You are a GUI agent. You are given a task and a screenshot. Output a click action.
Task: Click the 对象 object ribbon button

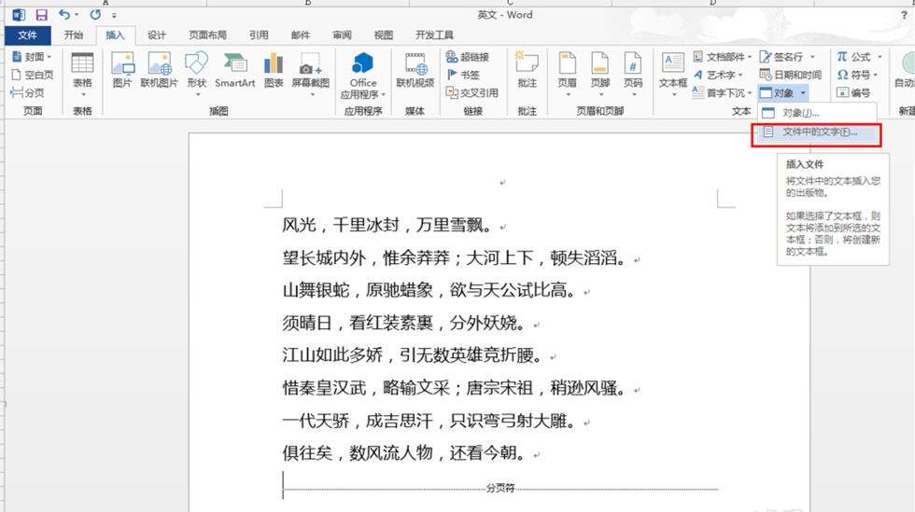coord(777,92)
